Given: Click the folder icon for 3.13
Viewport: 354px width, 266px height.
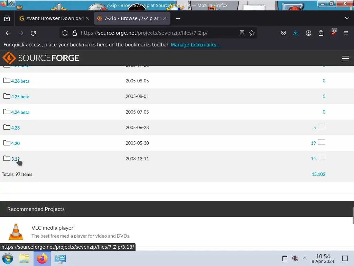Looking at the screenshot, I should pos(7,158).
